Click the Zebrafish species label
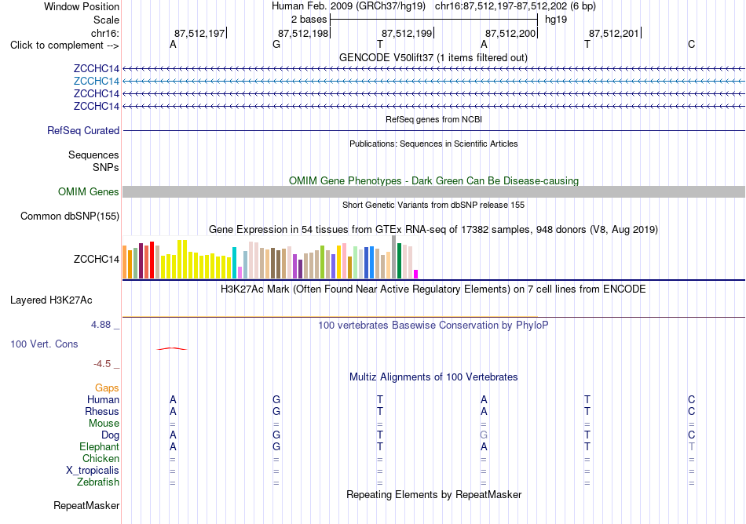This screenshot has height=524, width=746. tap(98, 482)
